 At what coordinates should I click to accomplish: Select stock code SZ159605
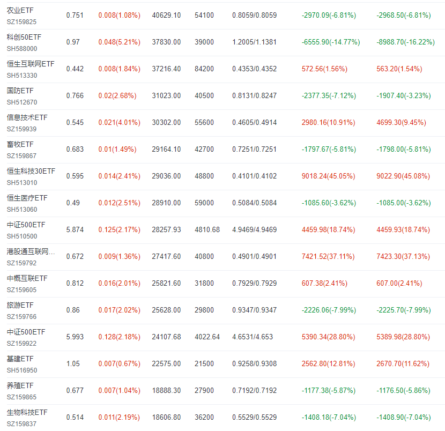point(22,290)
